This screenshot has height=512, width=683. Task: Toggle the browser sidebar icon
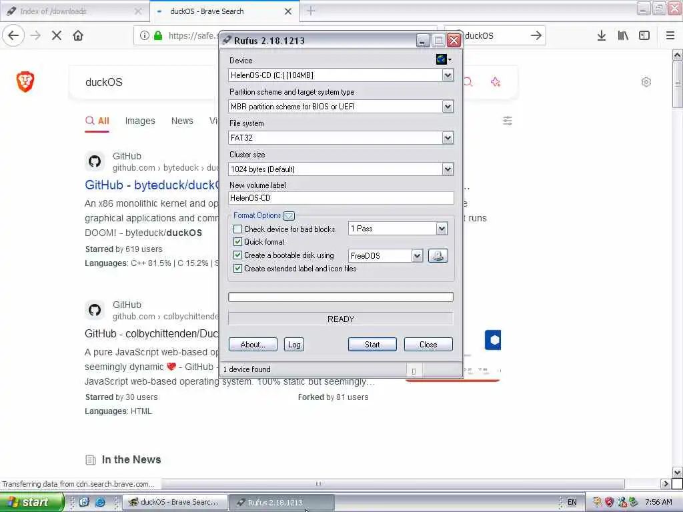(644, 35)
